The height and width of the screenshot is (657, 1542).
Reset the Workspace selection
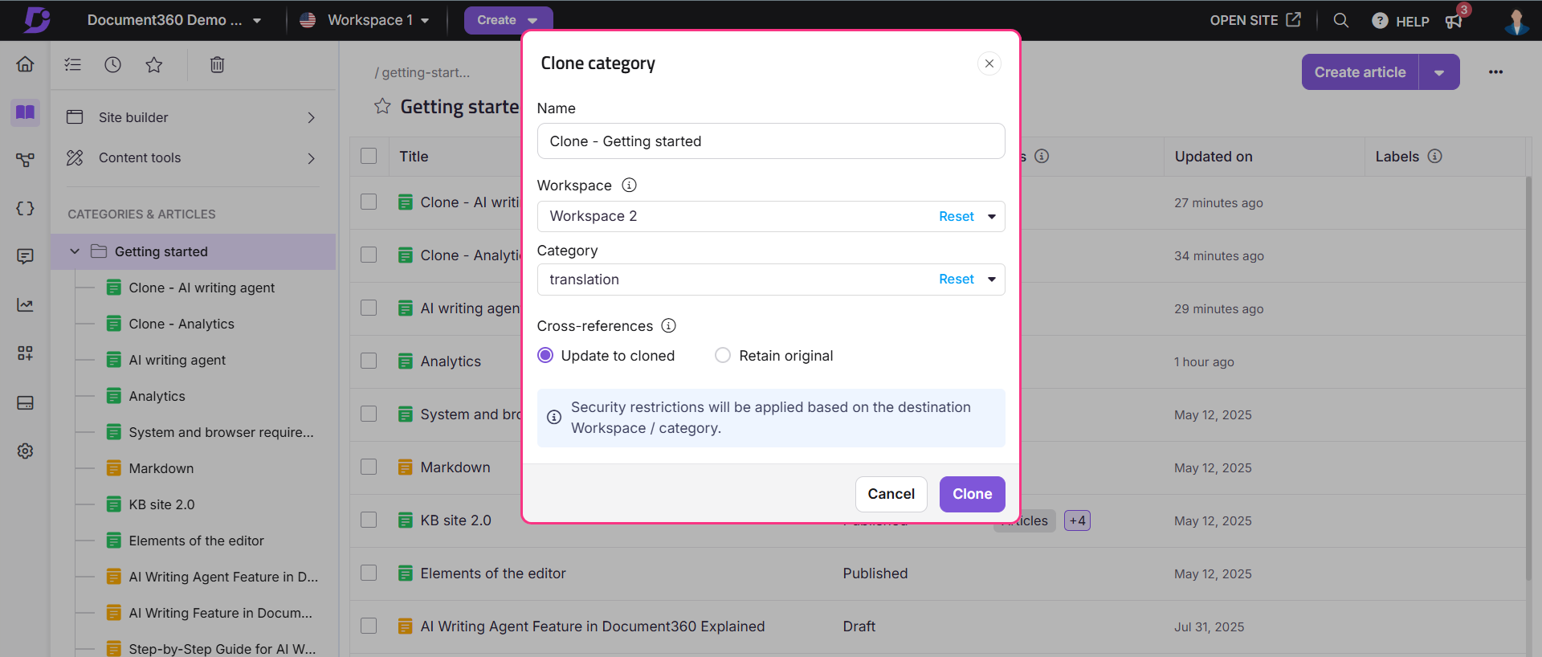click(x=957, y=217)
